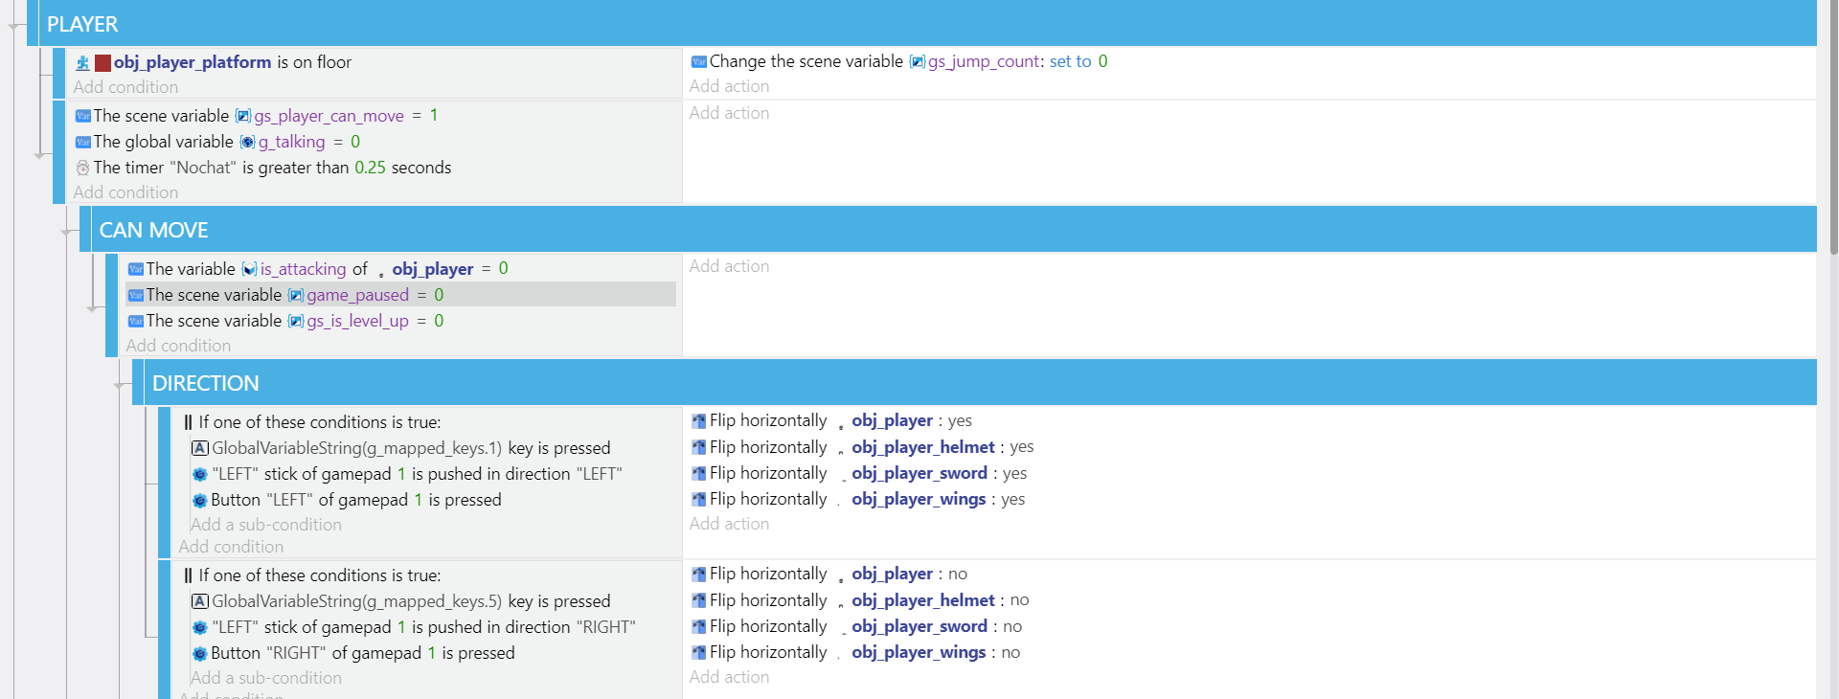The height and width of the screenshot is (699, 1839).
Task: Click the "set to" operator in gs_jump_count action
Action: [1070, 61]
